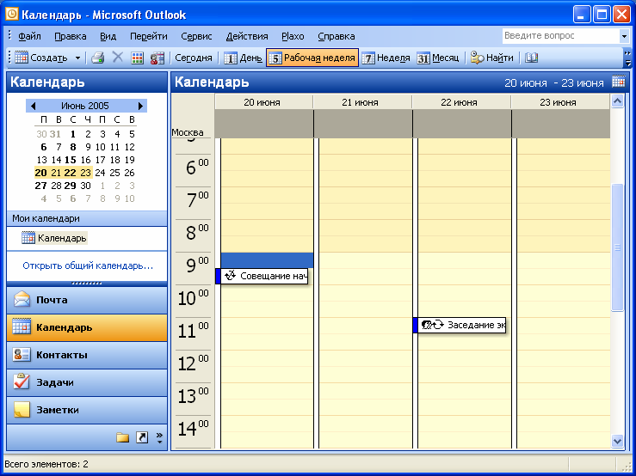Click the Июнь 2005 month title
This screenshot has height=476, width=636.
click(x=85, y=106)
